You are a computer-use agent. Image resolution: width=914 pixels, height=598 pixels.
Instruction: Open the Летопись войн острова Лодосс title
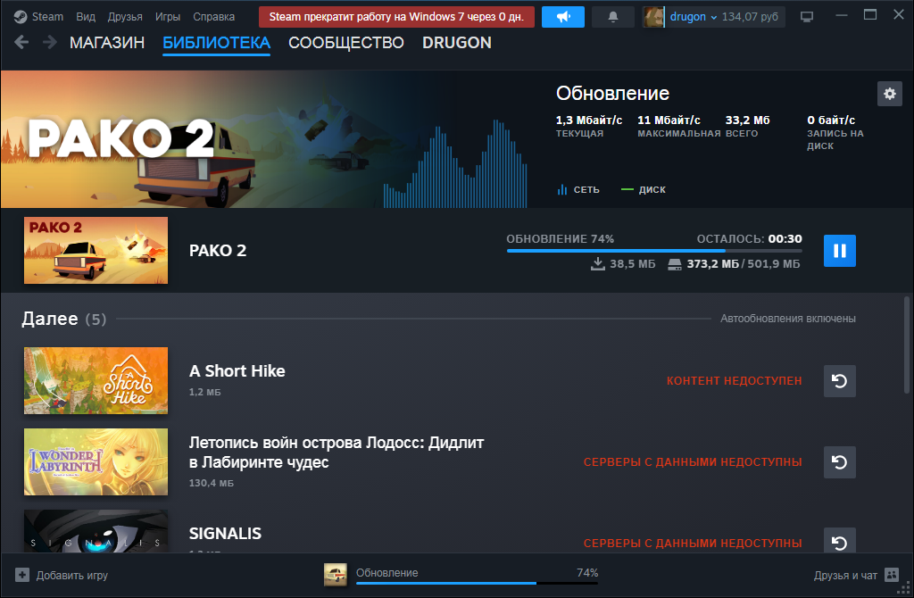[337, 453]
